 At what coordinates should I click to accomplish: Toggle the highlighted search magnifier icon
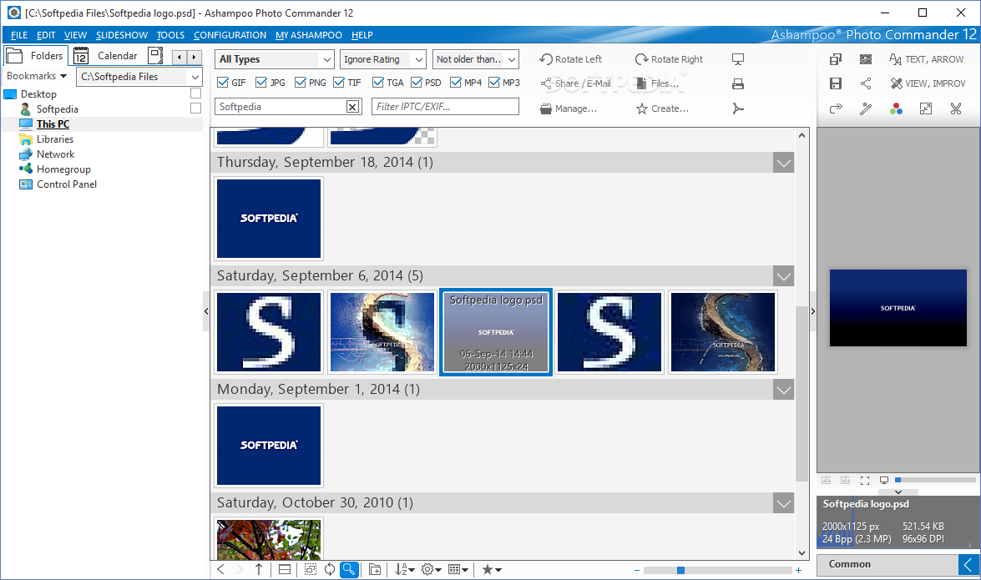(x=349, y=569)
